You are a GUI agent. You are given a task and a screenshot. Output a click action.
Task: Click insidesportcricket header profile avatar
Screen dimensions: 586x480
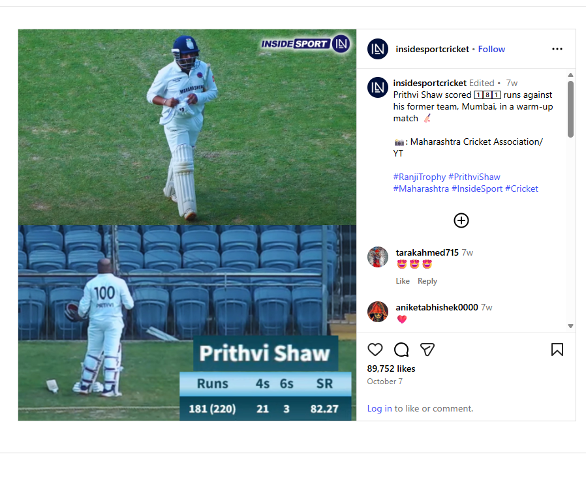click(x=377, y=49)
